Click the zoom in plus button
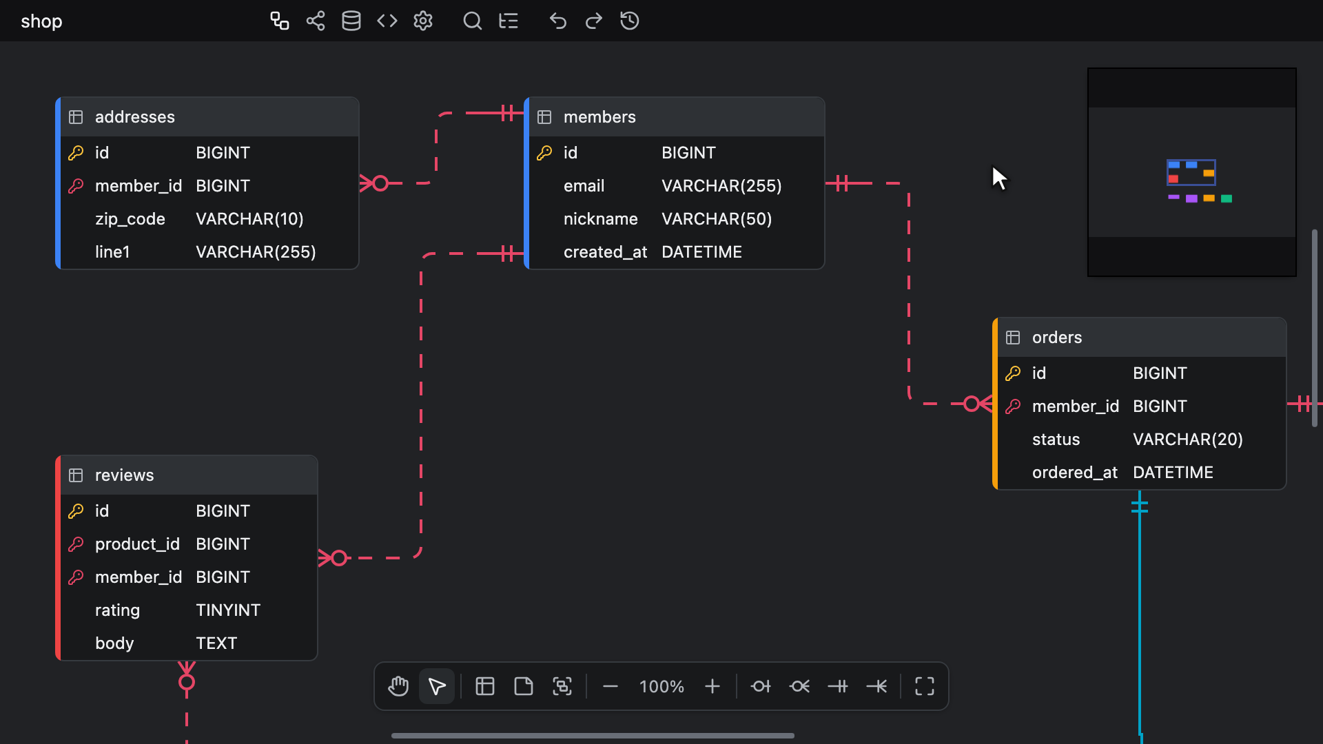Viewport: 1323px width, 744px height. pos(712,686)
